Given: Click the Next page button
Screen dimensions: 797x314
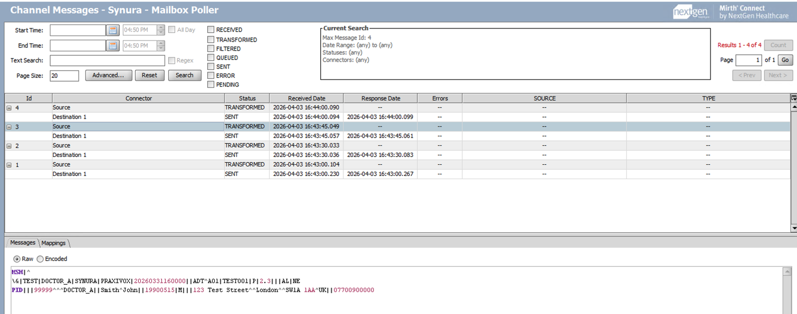Looking at the screenshot, I should point(779,75).
